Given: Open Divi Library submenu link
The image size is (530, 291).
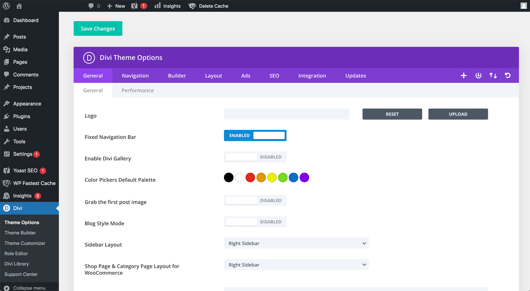Looking at the screenshot, I should coord(17,263).
